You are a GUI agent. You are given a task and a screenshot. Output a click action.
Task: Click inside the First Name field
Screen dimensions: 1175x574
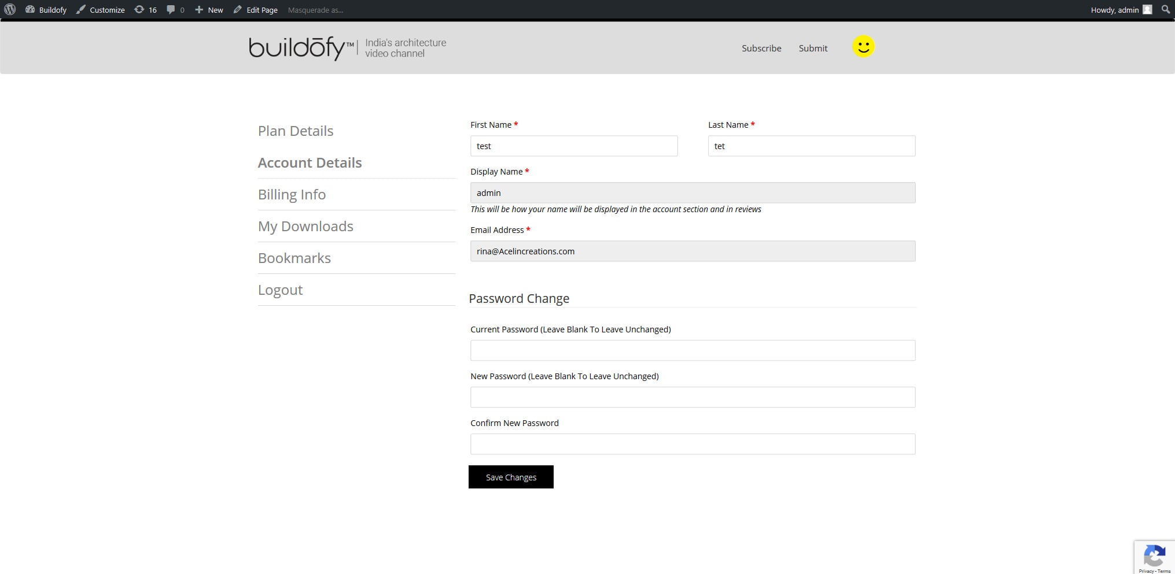pos(573,146)
